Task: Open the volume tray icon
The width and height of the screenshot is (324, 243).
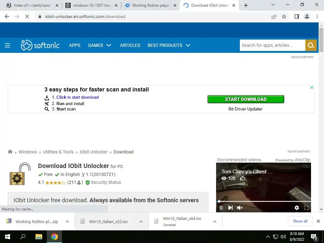Action: [283, 237]
